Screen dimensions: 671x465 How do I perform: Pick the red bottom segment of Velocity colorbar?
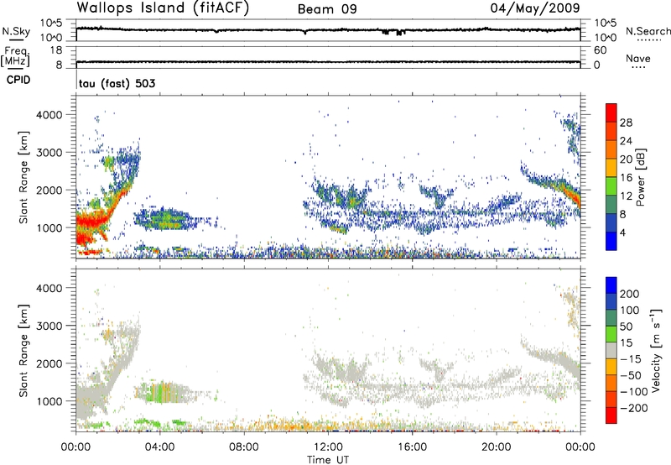611,415
